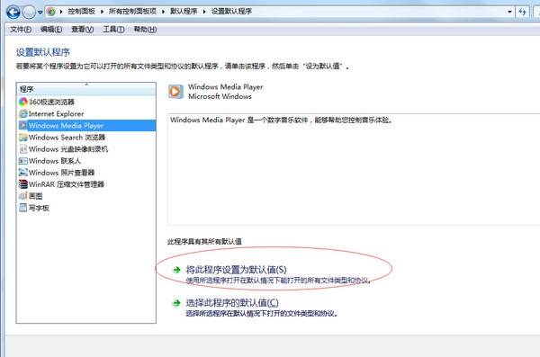Select 设置默认程序 breadcrumb segment
Image resolution: width=540 pixels, height=357 pixels.
[x=231, y=12]
